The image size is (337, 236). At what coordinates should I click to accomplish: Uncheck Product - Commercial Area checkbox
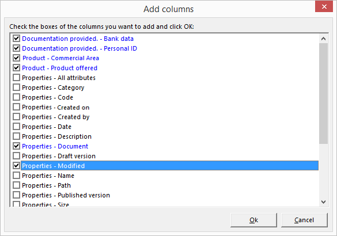16,58
